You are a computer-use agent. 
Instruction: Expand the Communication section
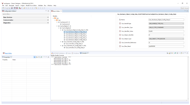[x=26, y=20]
